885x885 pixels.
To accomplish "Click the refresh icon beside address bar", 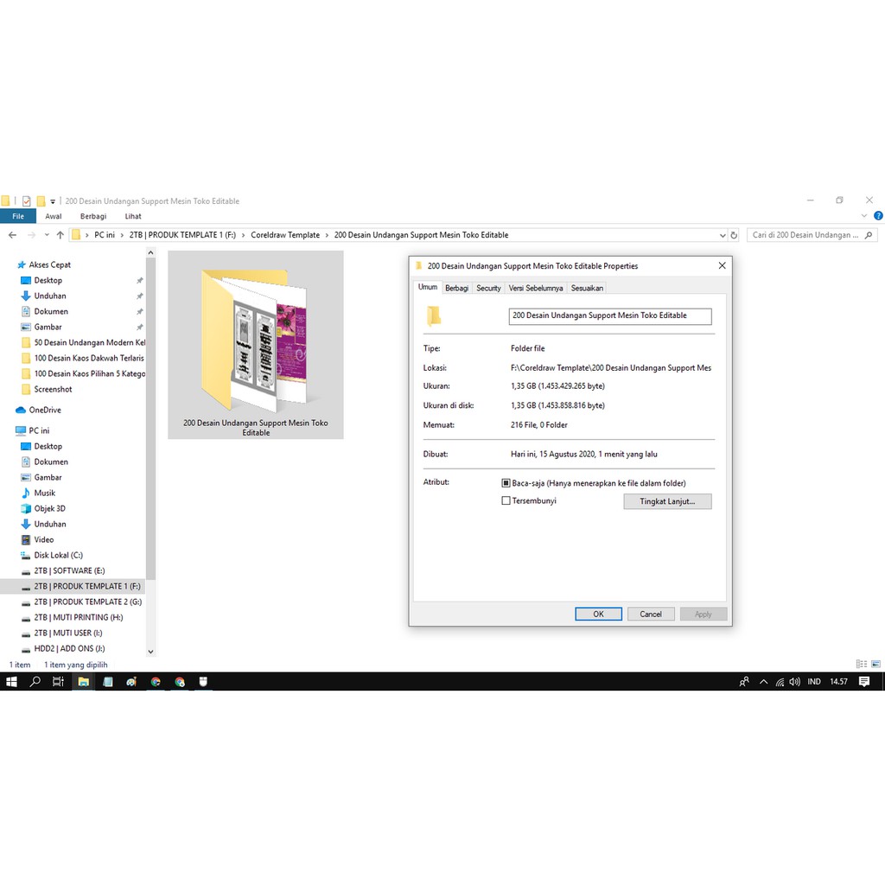I will click(734, 235).
